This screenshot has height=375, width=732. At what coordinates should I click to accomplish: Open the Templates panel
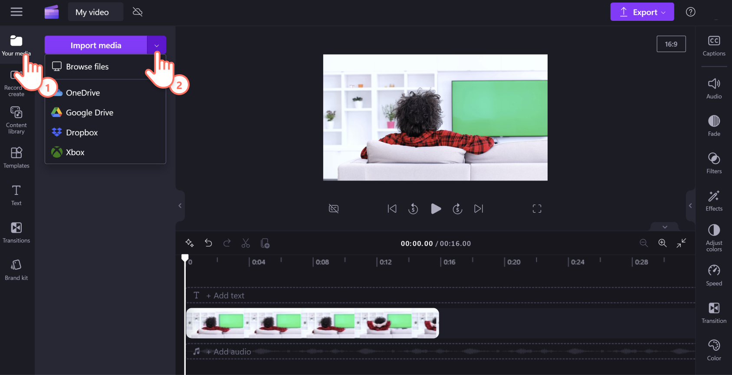click(x=16, y=158)
